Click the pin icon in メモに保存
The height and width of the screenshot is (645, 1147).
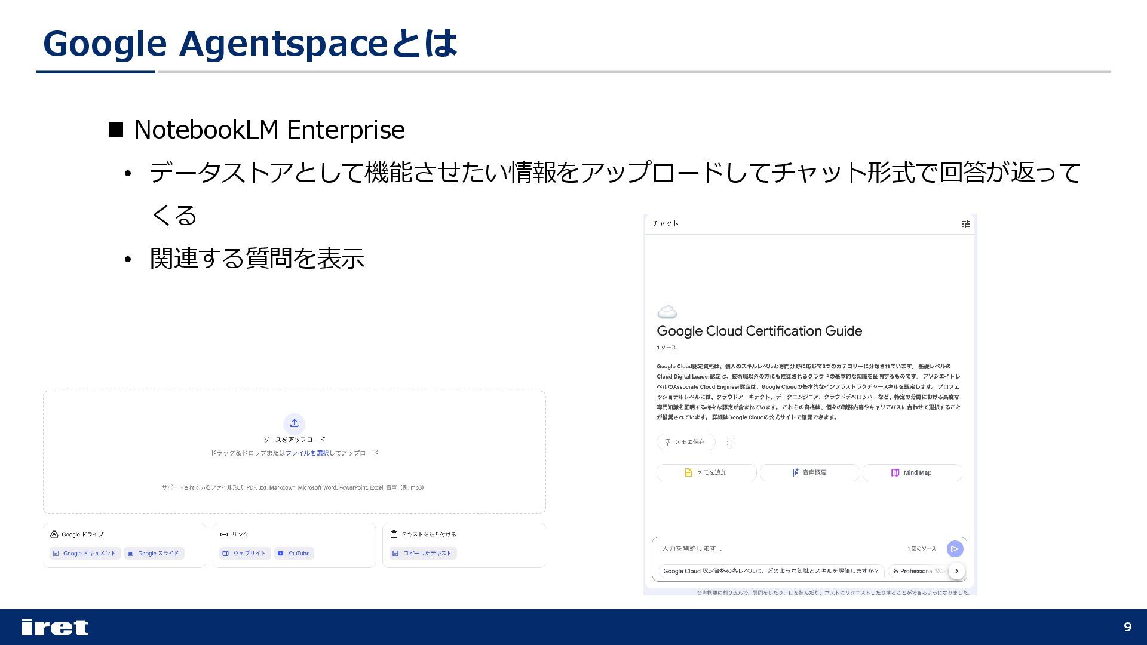(x=668, y=442)
